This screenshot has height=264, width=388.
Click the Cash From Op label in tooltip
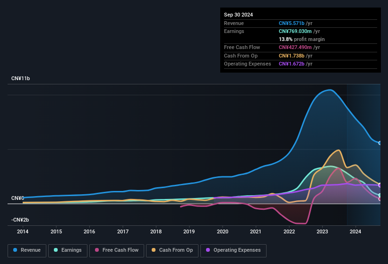point(241,56)
